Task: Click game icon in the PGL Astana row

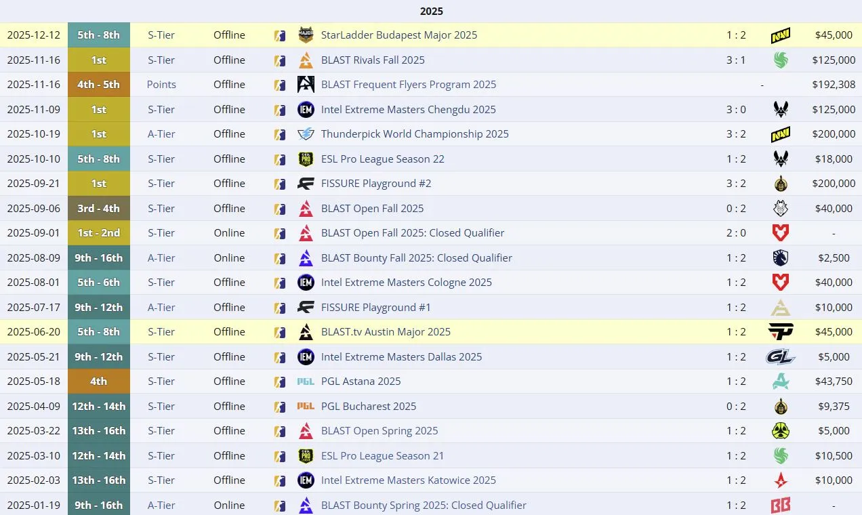Action: [280, 382]
